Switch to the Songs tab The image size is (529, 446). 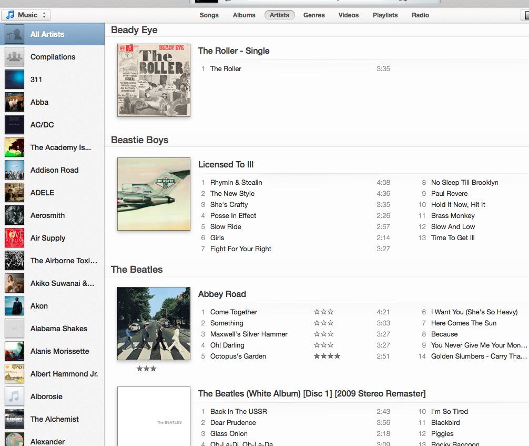click(x=209, y=15)
